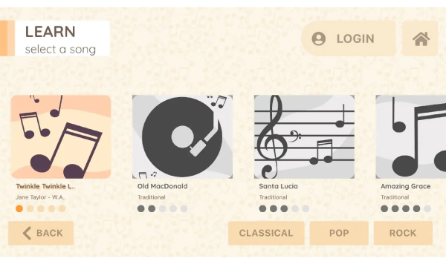This screenshot has width=446, height=267.
Task: Click the Old MacDonald song title
Action: tap(162, 186)
